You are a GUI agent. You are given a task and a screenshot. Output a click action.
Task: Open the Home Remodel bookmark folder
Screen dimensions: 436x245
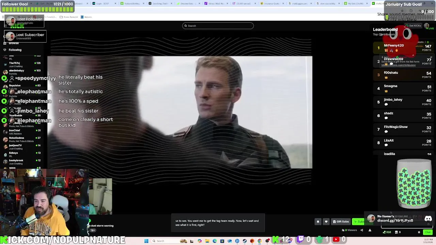[x=69, y=17]
